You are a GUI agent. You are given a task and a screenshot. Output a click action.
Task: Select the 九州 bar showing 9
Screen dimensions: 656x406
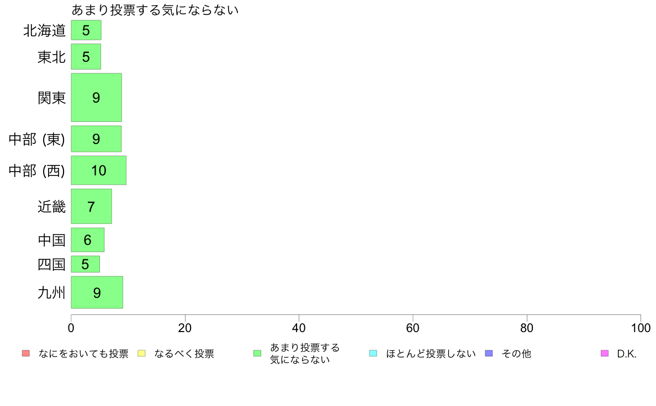click(97, 292)
